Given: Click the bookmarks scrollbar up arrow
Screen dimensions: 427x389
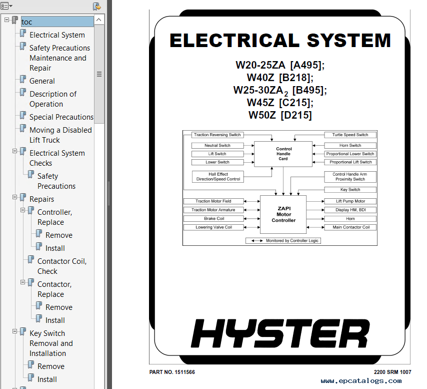Looking at the screenshot, I should coord(99,20).
